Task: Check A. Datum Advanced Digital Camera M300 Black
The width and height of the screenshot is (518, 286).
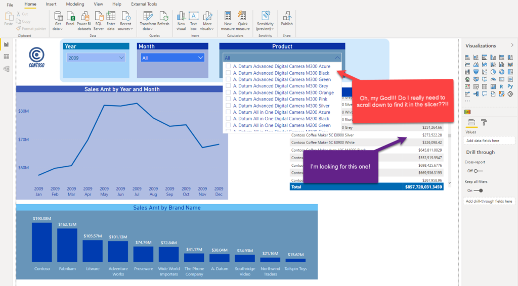Action: pos(228,73)
